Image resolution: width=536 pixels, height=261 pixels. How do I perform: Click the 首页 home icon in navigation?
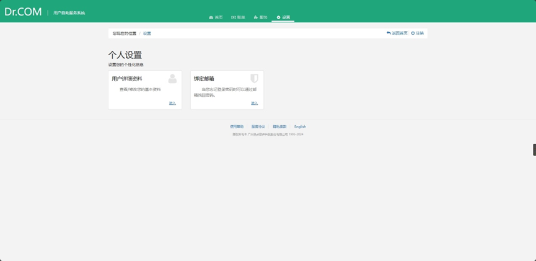click(x=211, y=17)
